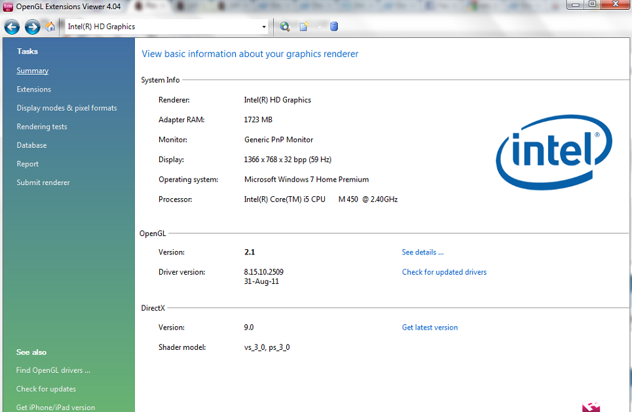Click the new document toolbar icon
This screenshot has width=632, height=412.
pyautogui.click(x=304, y=27)
